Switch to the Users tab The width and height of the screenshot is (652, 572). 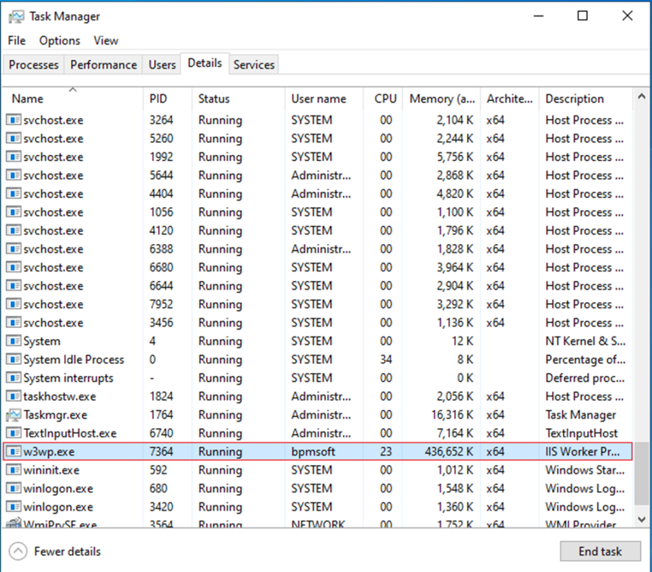[x=162, y=65]
